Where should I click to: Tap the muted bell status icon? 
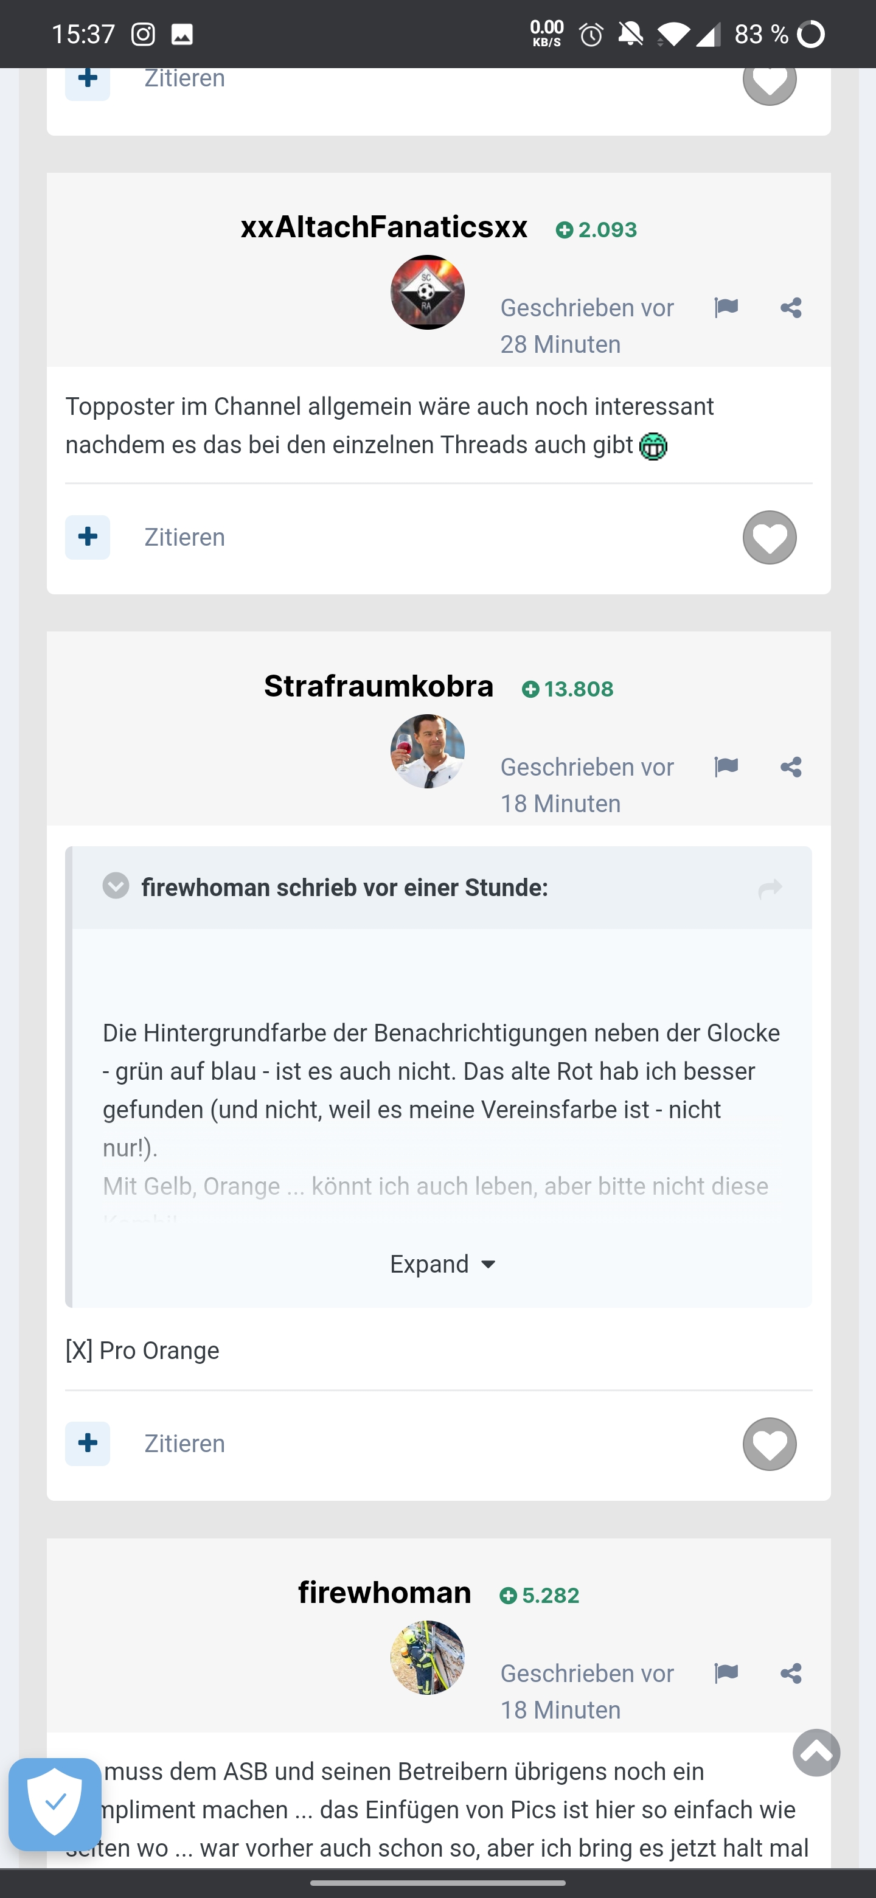tap(631, 34)
